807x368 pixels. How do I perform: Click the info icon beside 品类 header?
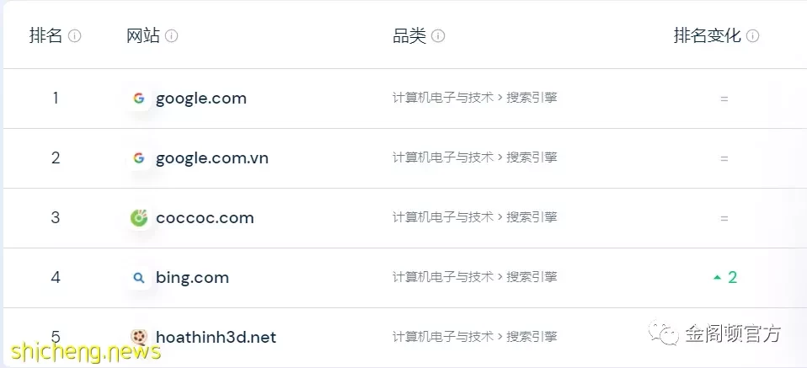pos(438,36)
